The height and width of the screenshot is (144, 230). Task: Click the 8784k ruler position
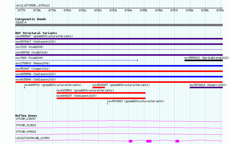[x=128, y=10]
